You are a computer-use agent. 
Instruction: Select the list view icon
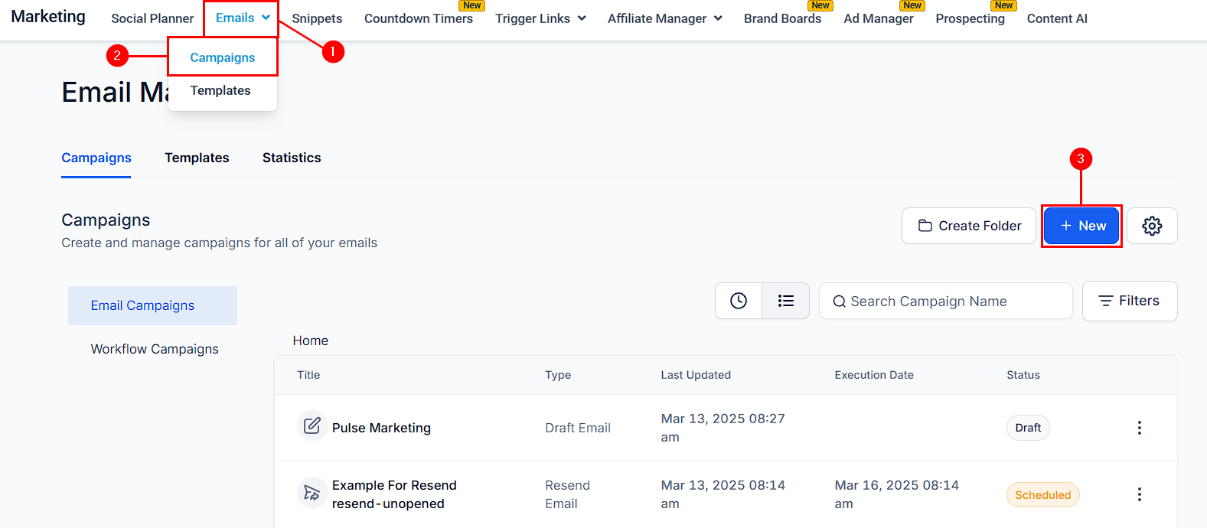point(786,301)
